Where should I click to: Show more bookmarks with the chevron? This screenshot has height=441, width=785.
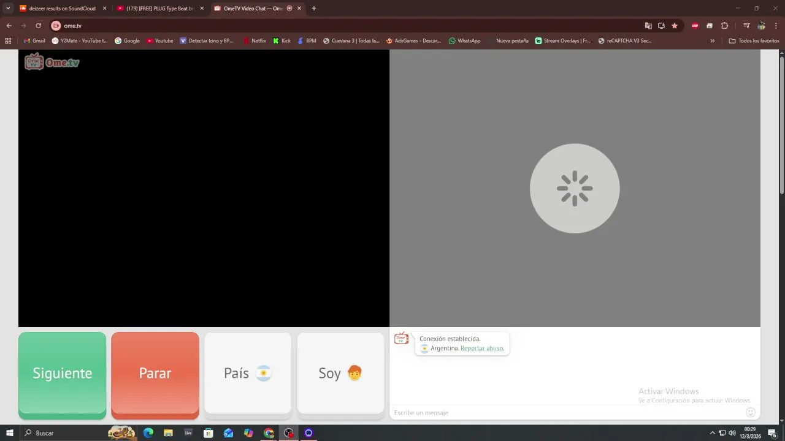coord(713,41)
